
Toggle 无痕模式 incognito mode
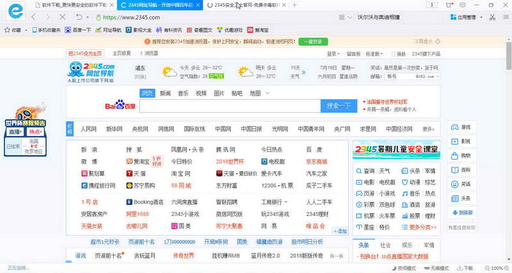[x=436, y=268]
